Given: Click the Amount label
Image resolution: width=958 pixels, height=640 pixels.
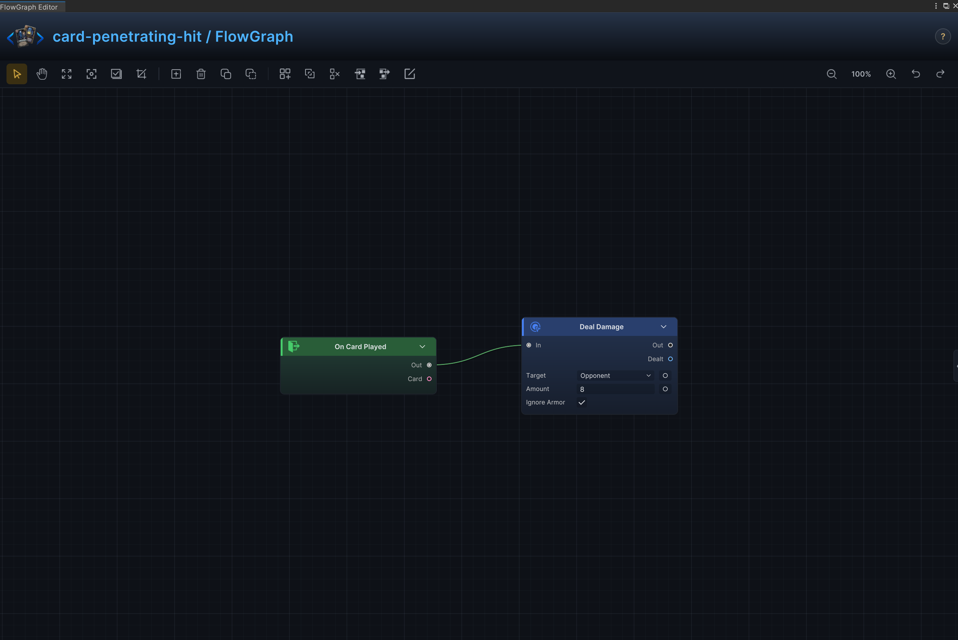Looking at the screenshot, I should pos(537,389).
